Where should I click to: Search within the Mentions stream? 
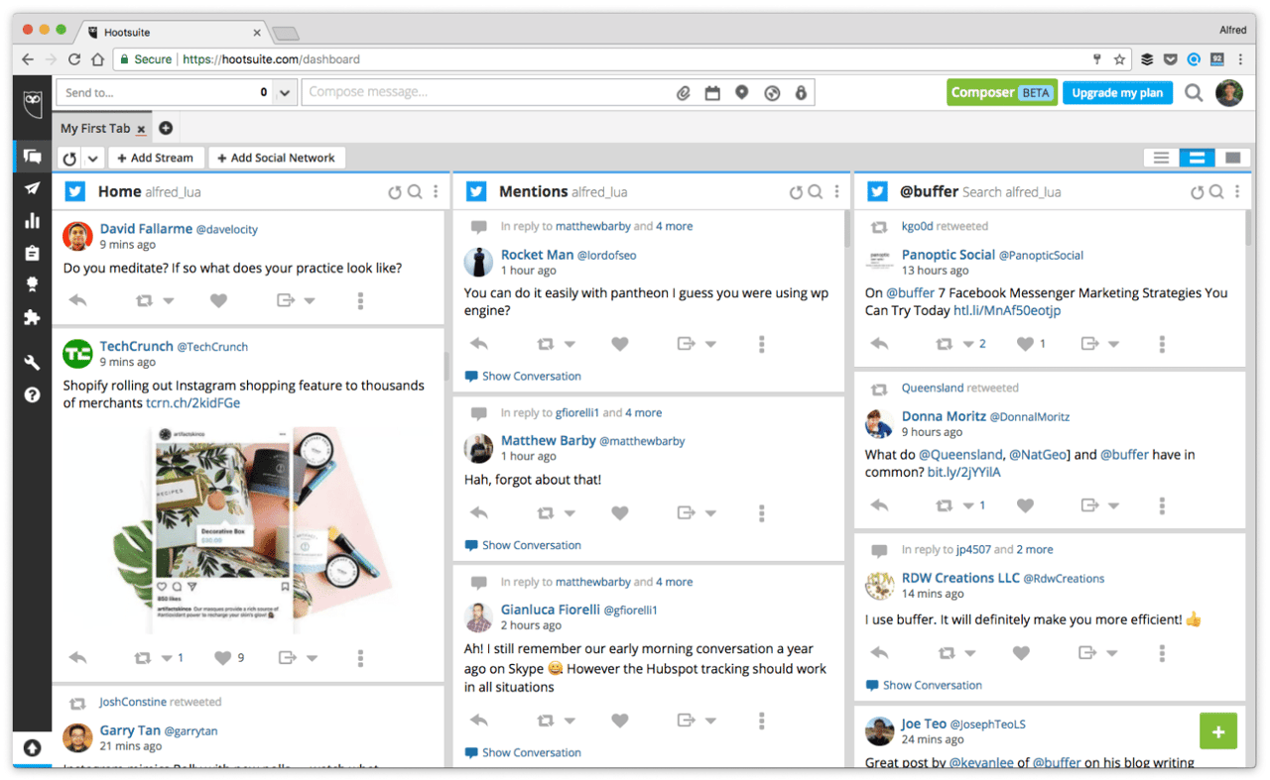pos(815,192)
